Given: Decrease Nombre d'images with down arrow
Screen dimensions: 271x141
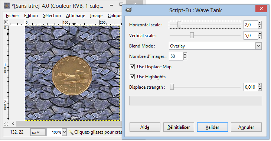Looking at the screenshot, I should point(185,58).
